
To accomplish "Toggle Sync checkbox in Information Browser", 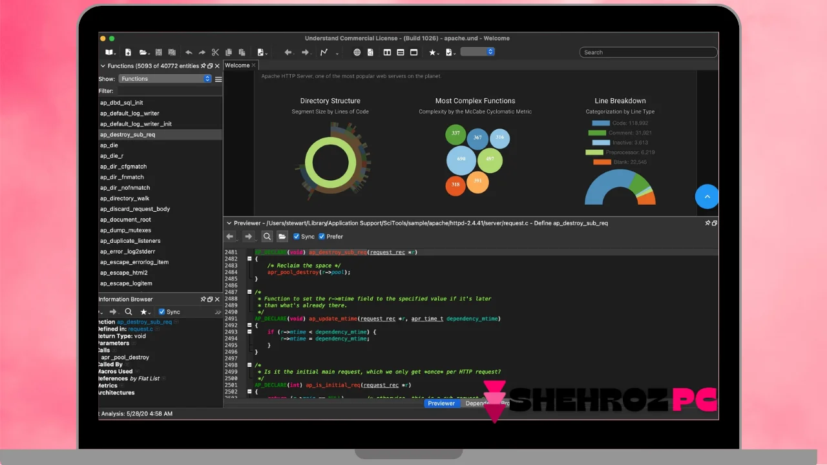I will (162, 311).
